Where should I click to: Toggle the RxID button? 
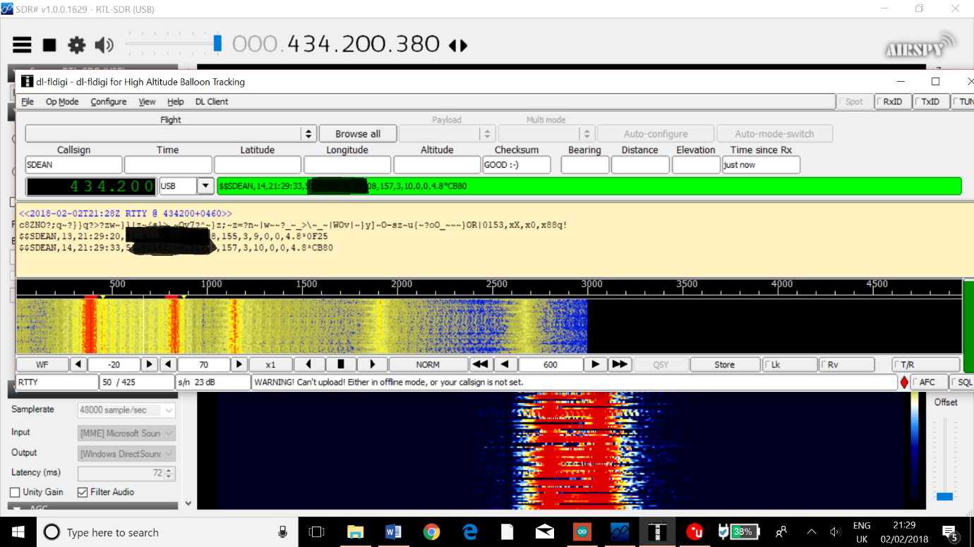coord(892,102)
